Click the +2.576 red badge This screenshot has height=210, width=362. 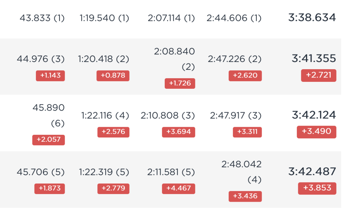(113, 132)
